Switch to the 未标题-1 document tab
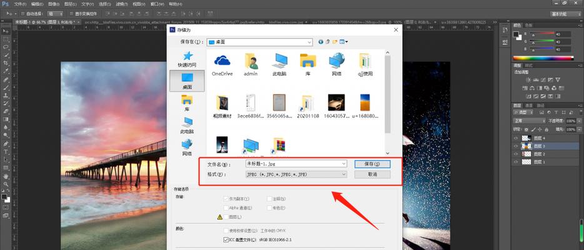 pyautogui.click(x=46, y=22)
